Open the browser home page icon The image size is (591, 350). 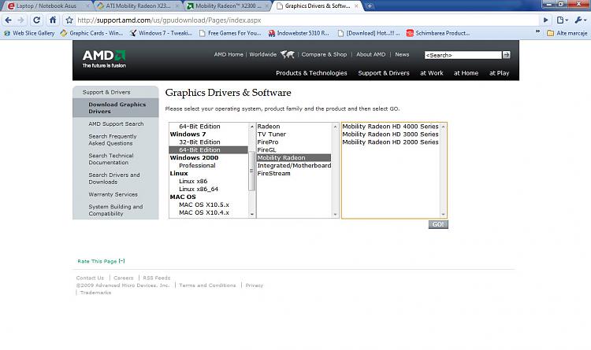click(x=53, y=20)
